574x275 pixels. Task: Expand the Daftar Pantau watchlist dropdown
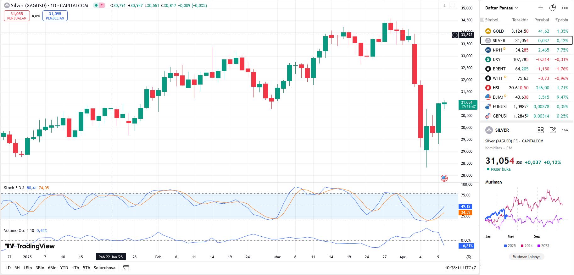coord(501,8)
